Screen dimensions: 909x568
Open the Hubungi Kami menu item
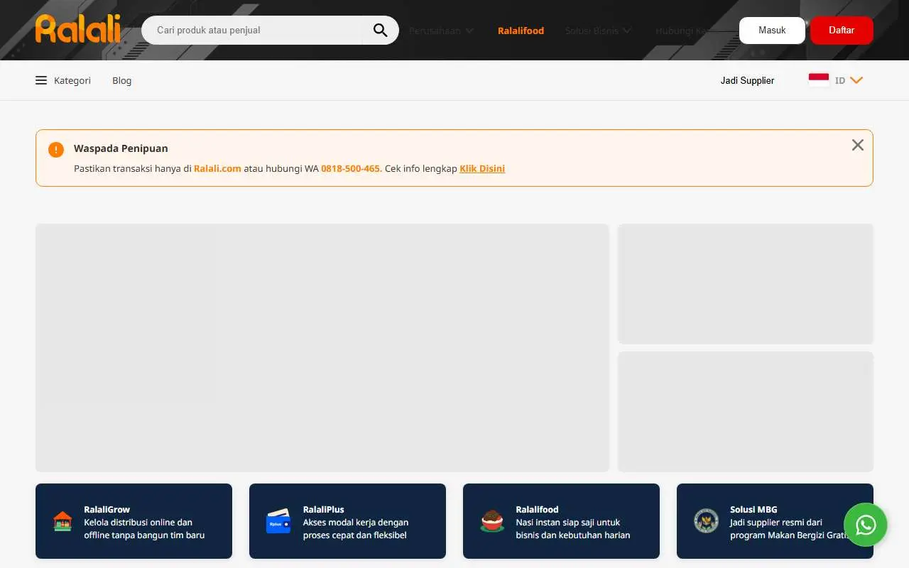coord(682,31)
